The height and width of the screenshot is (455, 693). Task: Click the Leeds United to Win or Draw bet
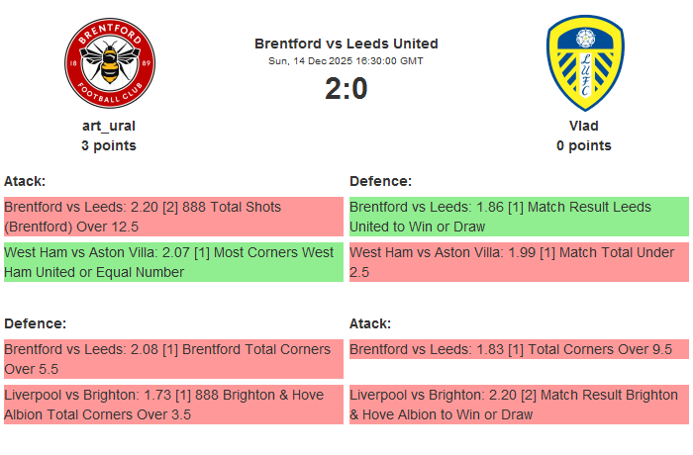tap(519, 217)
